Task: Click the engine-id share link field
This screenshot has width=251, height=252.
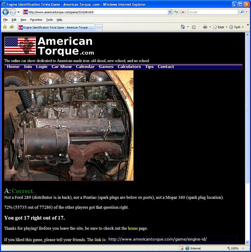Action: pyautogui.click(x=172, y=239)
